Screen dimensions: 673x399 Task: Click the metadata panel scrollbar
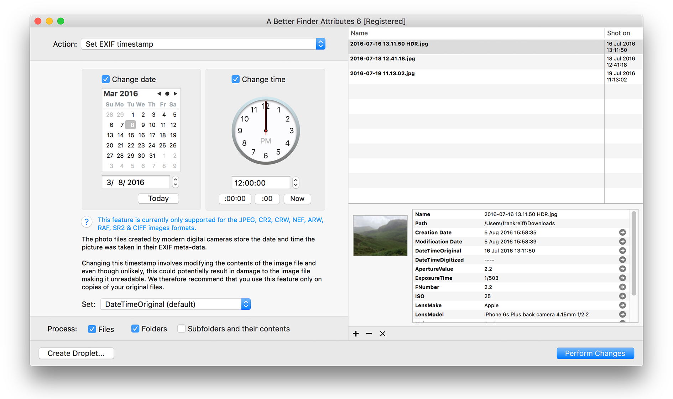click(x=634, y=254)
